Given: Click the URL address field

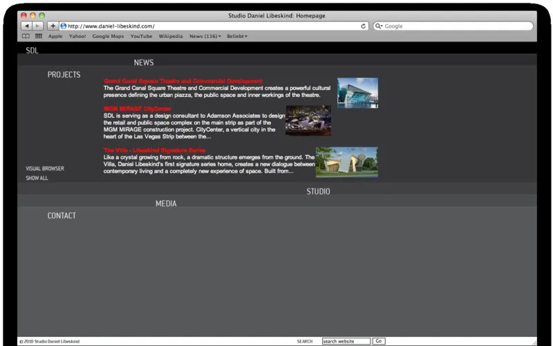Looking at the screenshot, I should 214,26.
